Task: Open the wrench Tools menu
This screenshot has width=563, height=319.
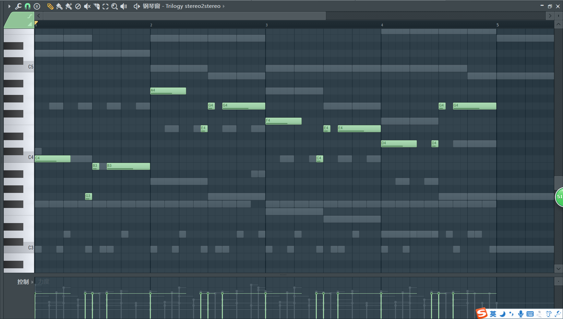Action: click(18, 6)
